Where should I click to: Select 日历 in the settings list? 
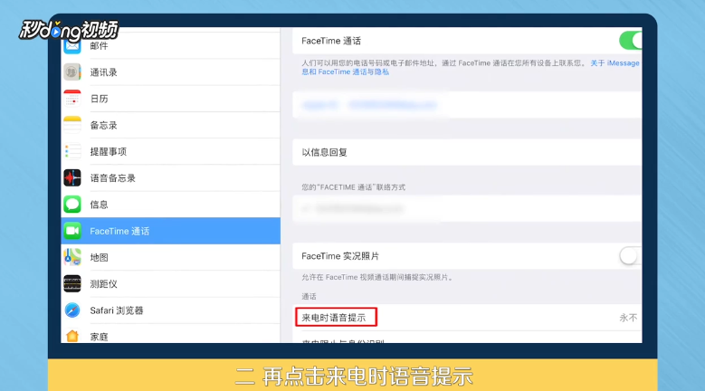coord(170,99)
